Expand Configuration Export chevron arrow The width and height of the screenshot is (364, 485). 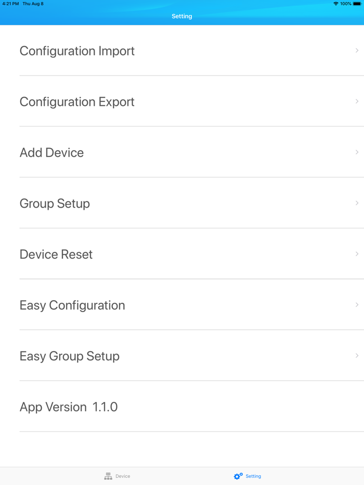tap(357, 101)
